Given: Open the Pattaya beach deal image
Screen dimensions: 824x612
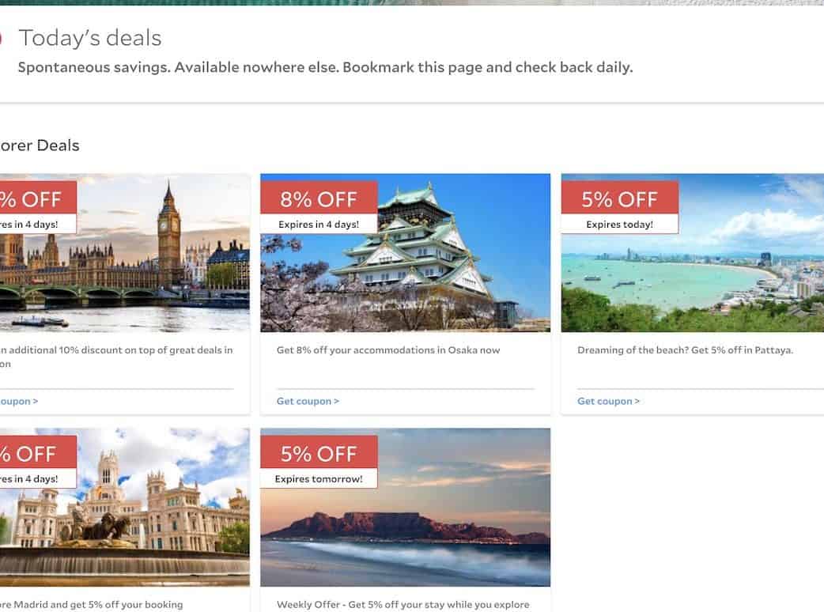Looking at the screenshot, I should [x=693, y=253].
